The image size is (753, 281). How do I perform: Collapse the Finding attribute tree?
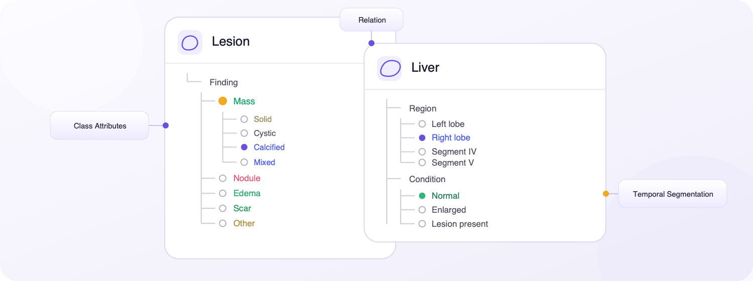(224, 82)
